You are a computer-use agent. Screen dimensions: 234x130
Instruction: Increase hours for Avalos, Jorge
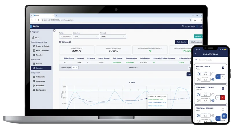(x=213, y=74)
